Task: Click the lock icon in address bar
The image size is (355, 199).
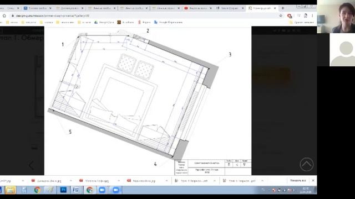Action: point(13,16)
